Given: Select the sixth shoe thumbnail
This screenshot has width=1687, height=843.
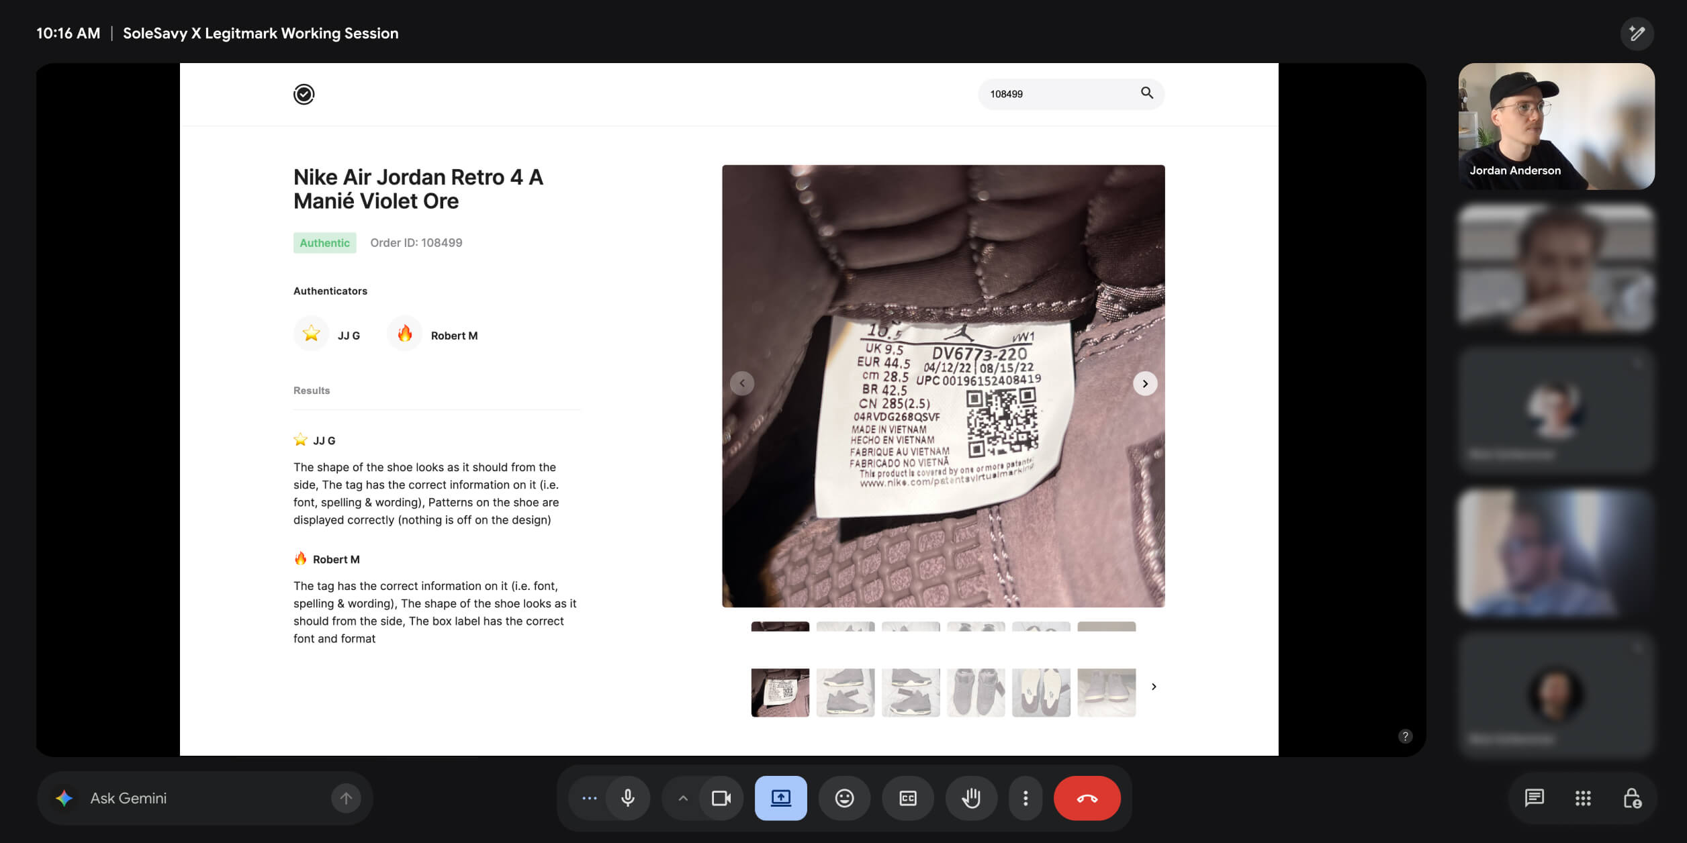Looking at the screenshot, I should pyautogui.click(x=1107, y=692).
